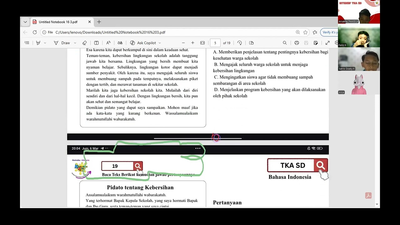Click the Bahasa Indonesia label

(290, 177)
